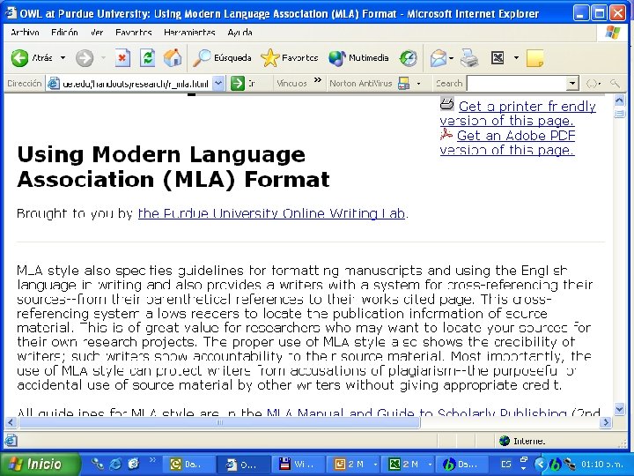Image resolution: width=634 pixels, height=476 pixels.
Task: Click the Norton AntiVirus icon
Action: click(403, 84)
